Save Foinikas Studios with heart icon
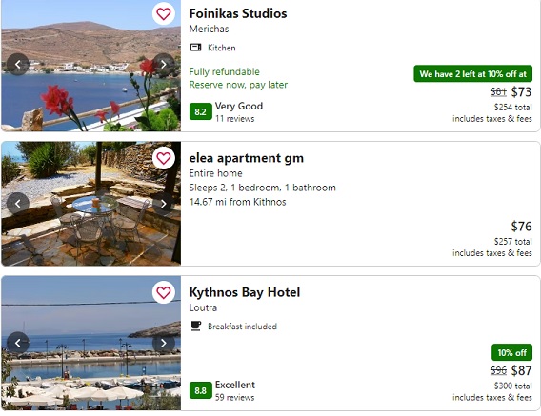 [x=164, y=13]
